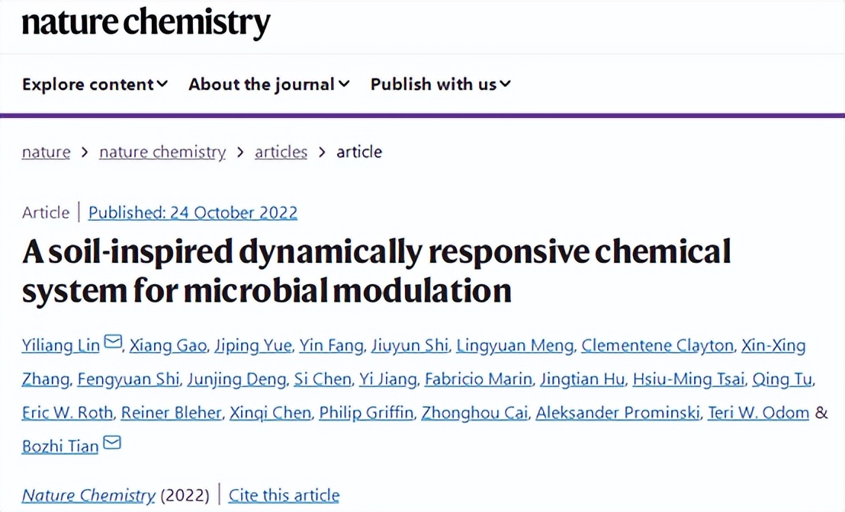Viewport: 845px width, 512px height.
Task: Click the envelope icon beside Bozhi Tian
Action: pyautogui.click(x=112, y=443)
